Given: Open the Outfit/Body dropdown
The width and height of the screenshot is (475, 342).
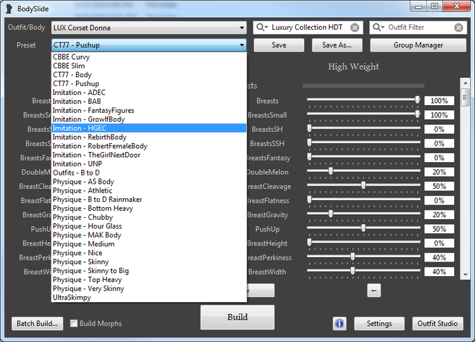Looking at the screenshot, I should click(x=148, y=28).
